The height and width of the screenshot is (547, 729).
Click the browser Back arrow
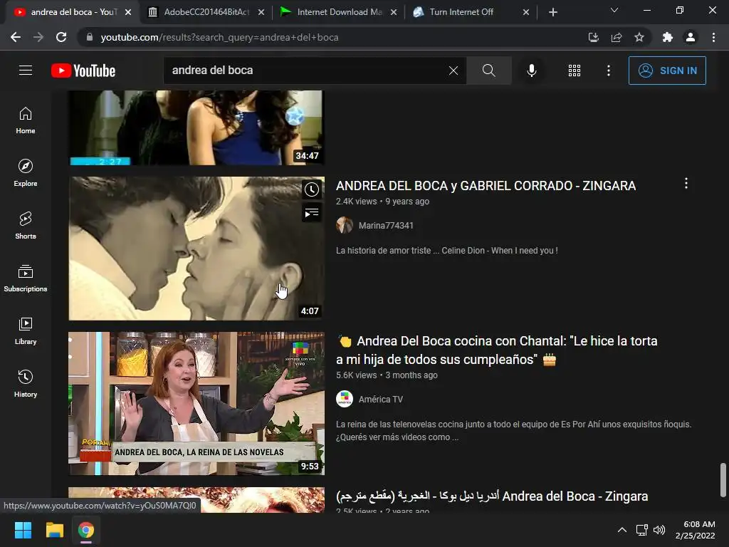(16, 37)
